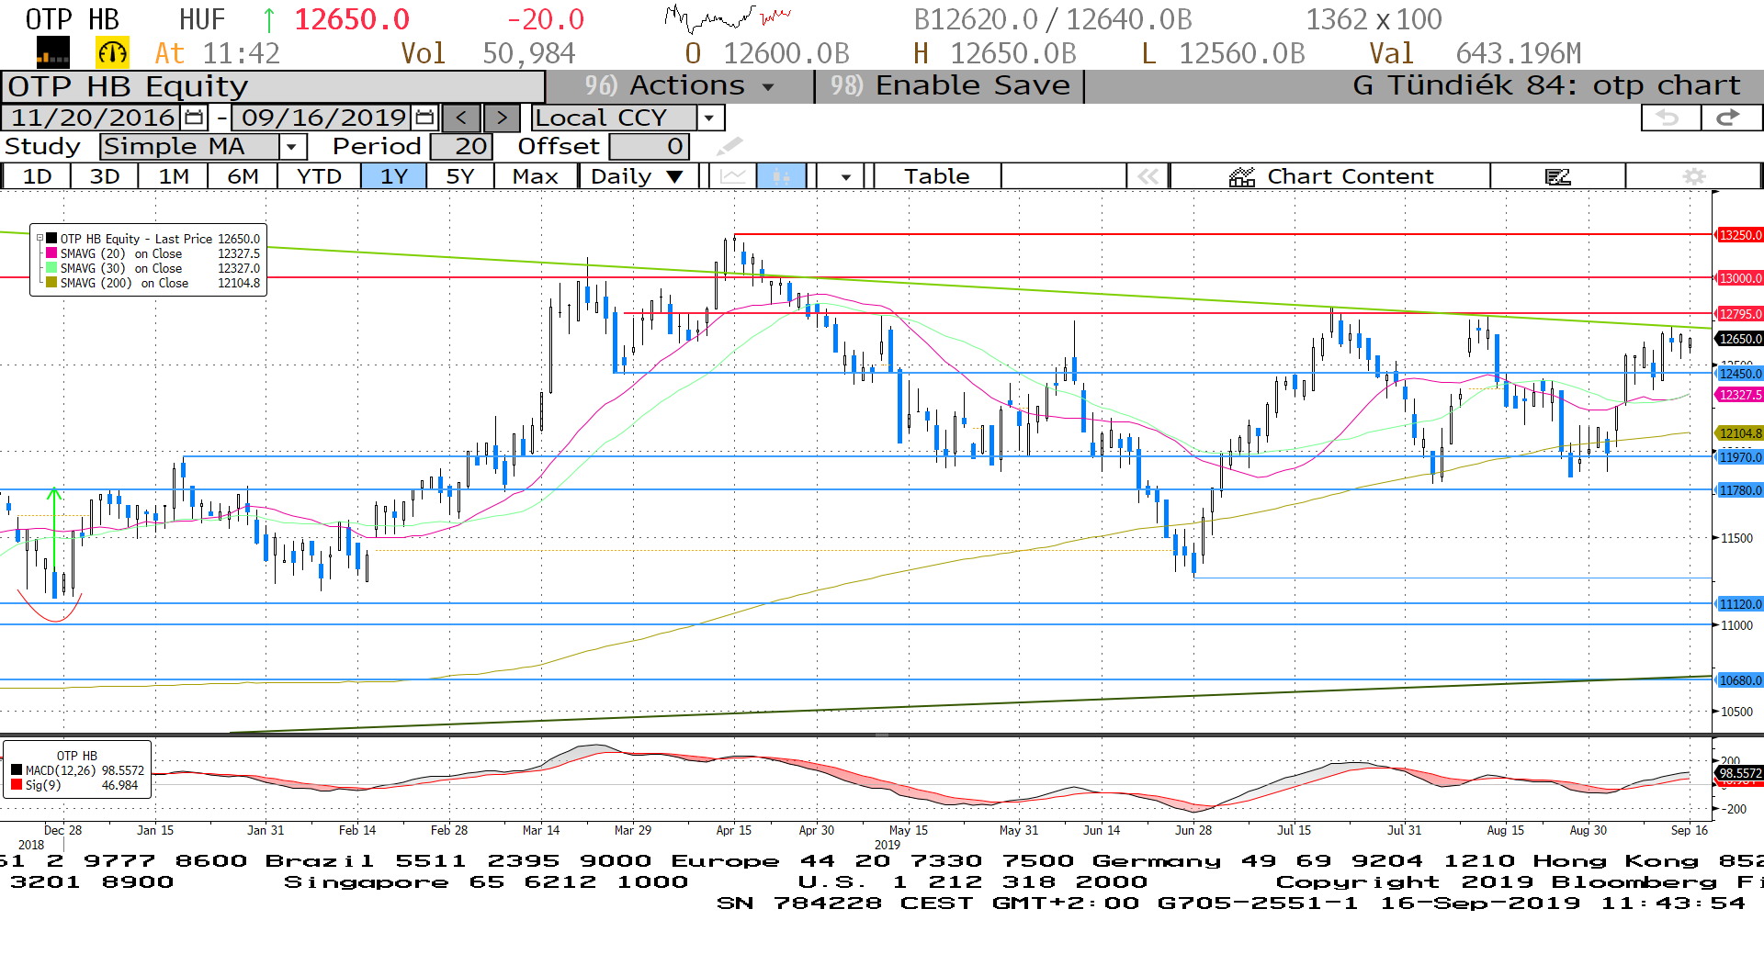Click the Sep 16 date axis label
Viewport: 1764px width, 954px height.
click(x=1689, y=830)
